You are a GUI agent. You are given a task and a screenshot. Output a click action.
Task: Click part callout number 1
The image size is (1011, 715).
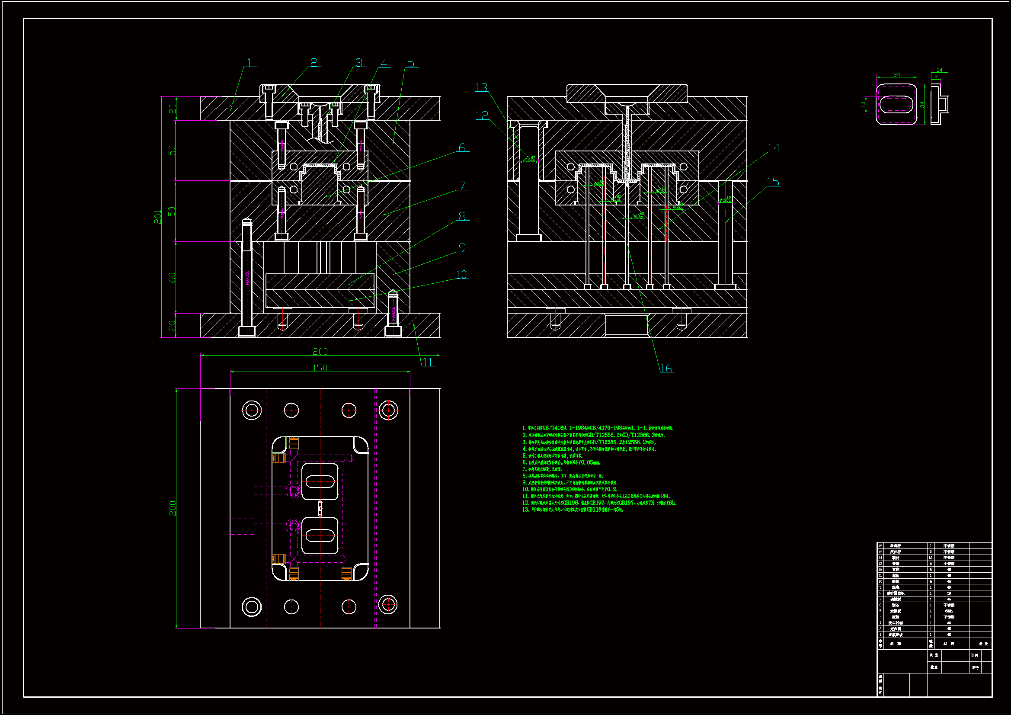tap(250, 63)
